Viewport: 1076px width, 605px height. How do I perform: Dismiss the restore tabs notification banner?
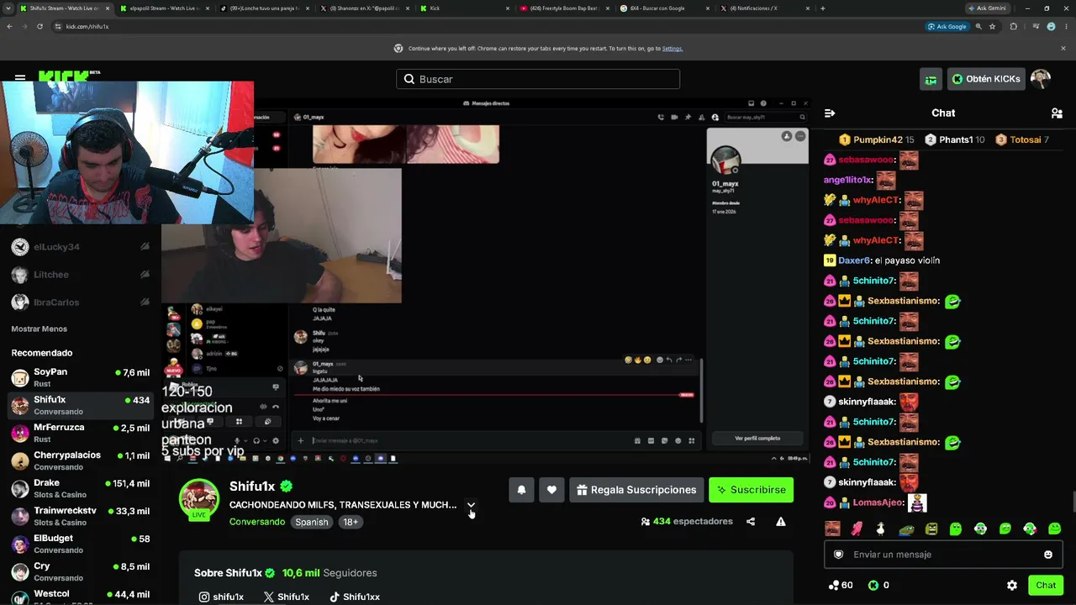(x=1063, y=48)
